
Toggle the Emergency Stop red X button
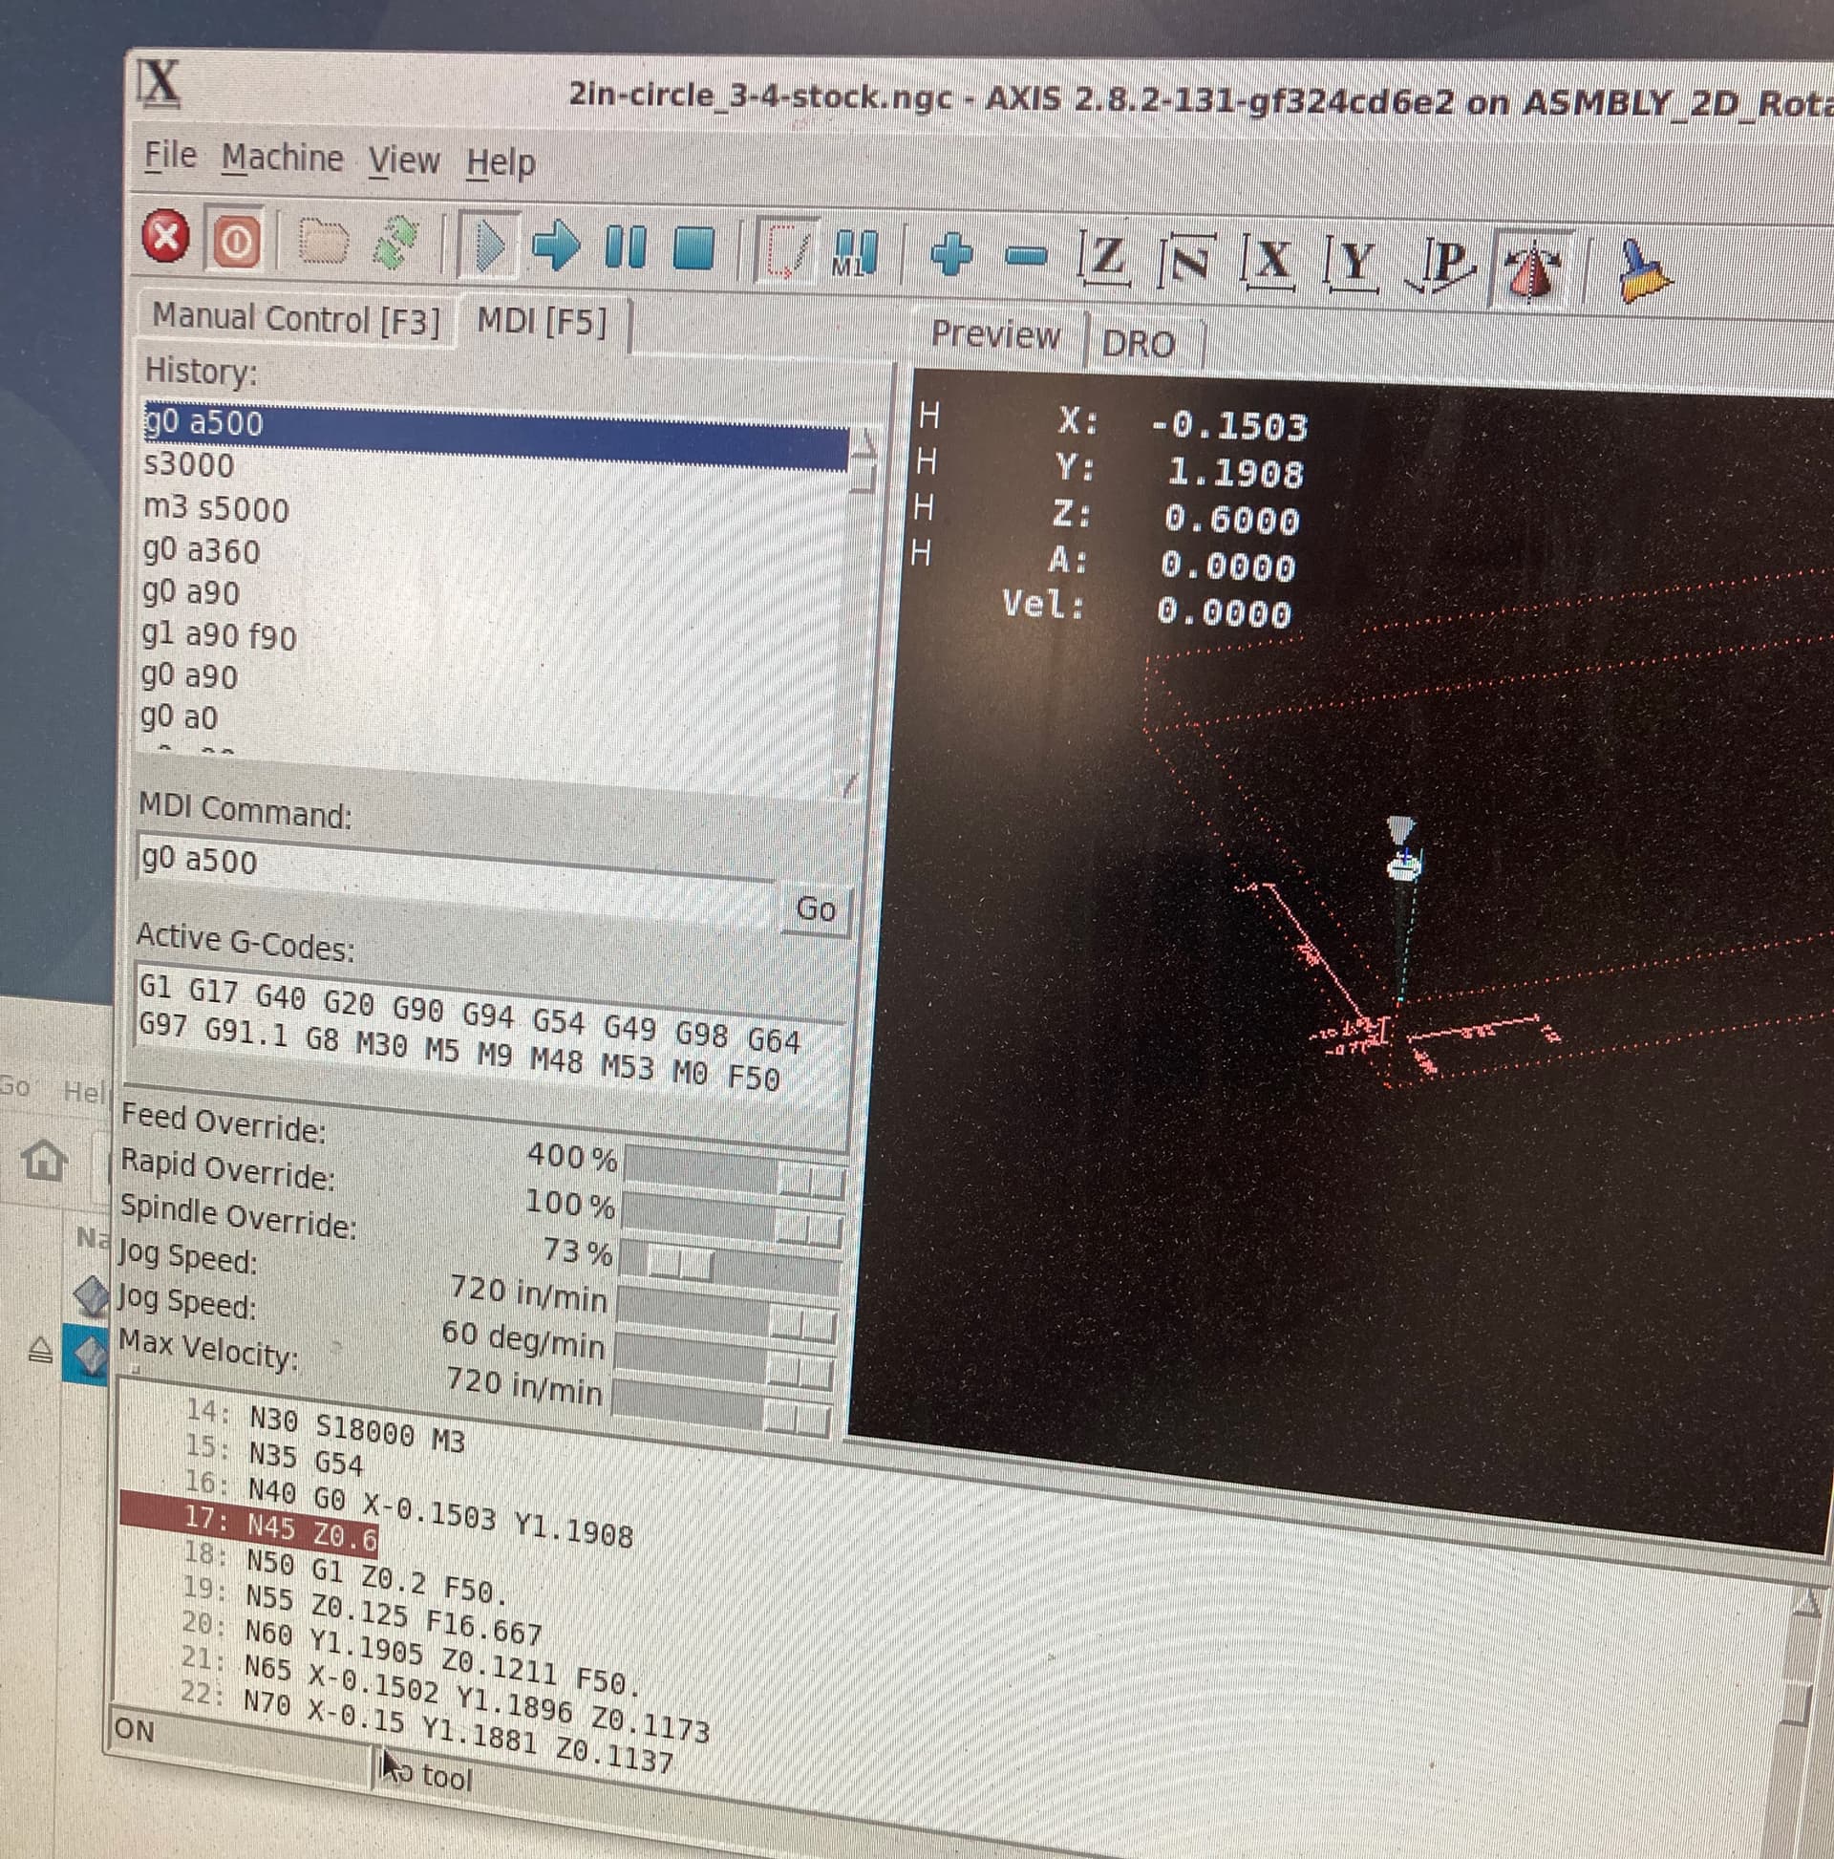click(x=165, y=237)
